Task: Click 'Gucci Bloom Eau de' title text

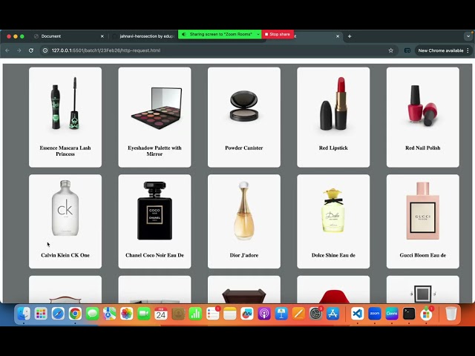Action: coord(422,255)
